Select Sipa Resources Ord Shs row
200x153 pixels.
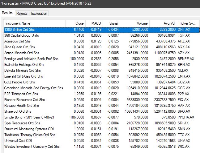click(x=102, y=123)
